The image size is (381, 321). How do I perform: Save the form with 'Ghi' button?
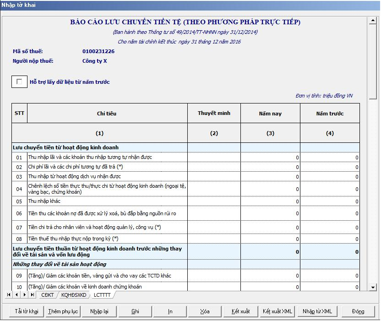pos(135,311)
